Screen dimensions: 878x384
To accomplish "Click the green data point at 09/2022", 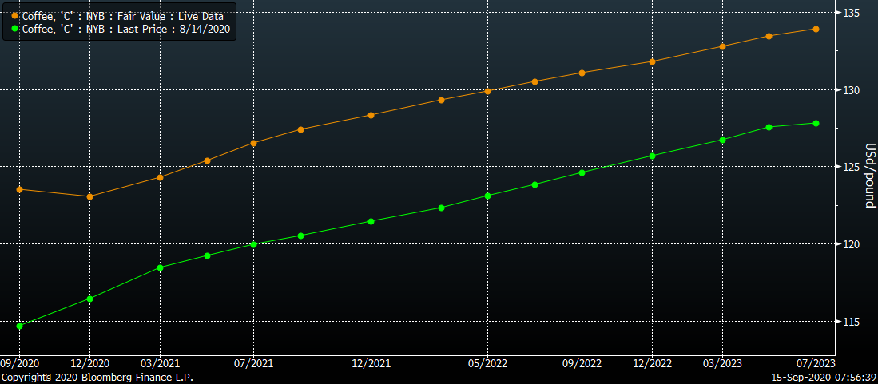I will point(582,172).
